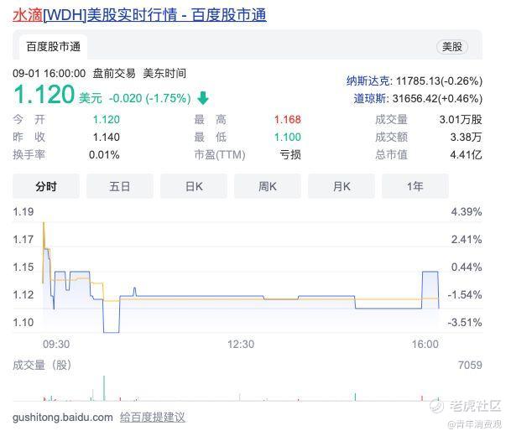Screen dimensions: 511x436
Task: Click the 纳斯达克 index quote
Action: click(x=415, y=80)
